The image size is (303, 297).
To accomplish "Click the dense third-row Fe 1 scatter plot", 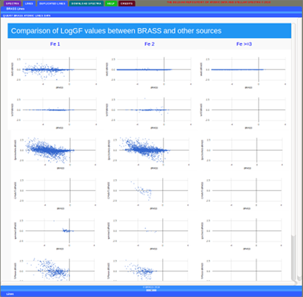I will pyautogui.click(x=55, y=153).
